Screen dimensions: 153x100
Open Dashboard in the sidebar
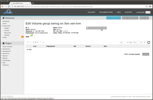coord(6,21)
